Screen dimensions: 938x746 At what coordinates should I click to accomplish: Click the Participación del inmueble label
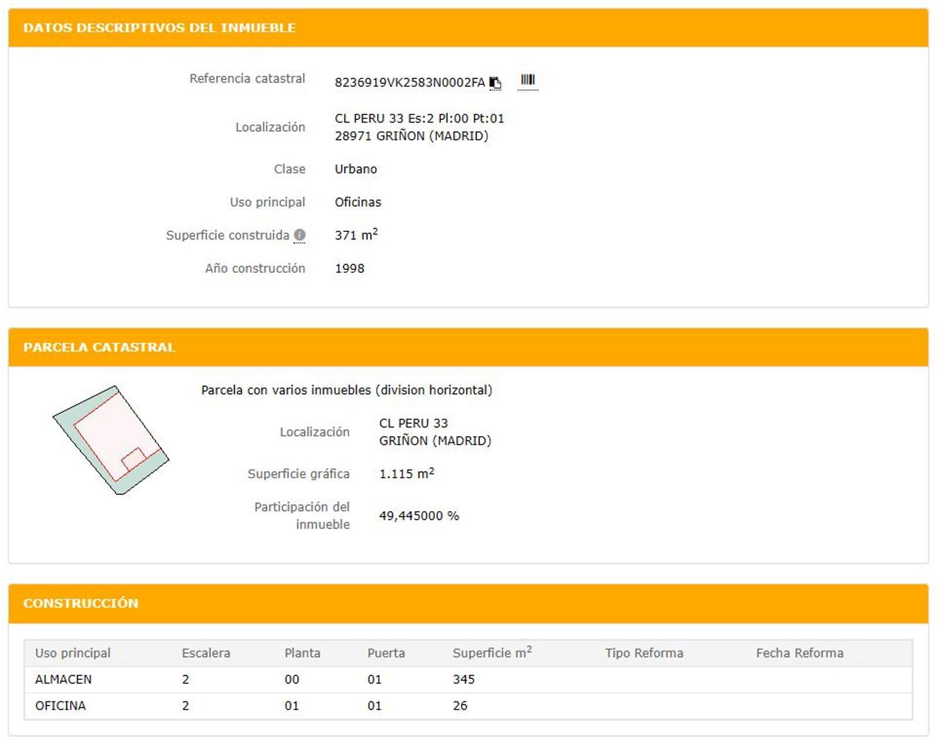(x=302, y=515)
